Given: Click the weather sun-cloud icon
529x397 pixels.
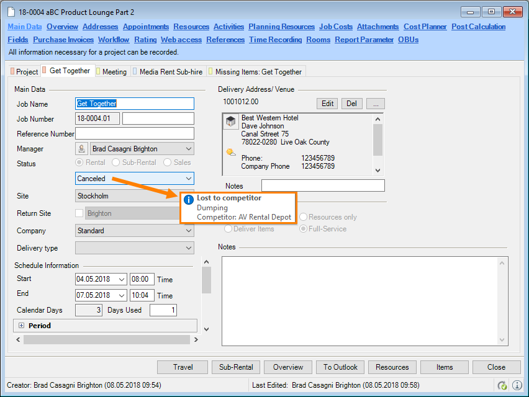Looking at the screenshot, I should coord(230,152).
